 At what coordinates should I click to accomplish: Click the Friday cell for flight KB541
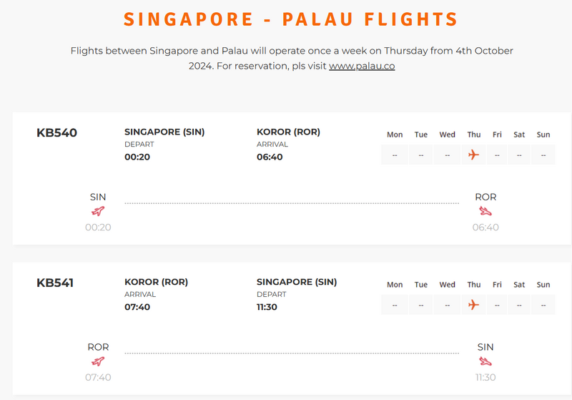point(497,305)
